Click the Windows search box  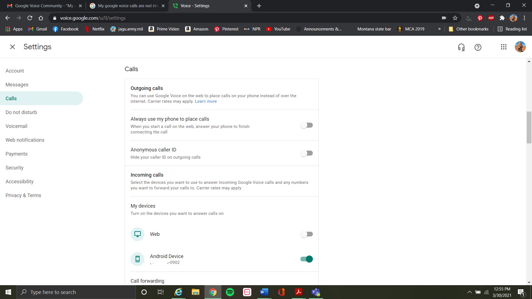click(x=76, y=292)
